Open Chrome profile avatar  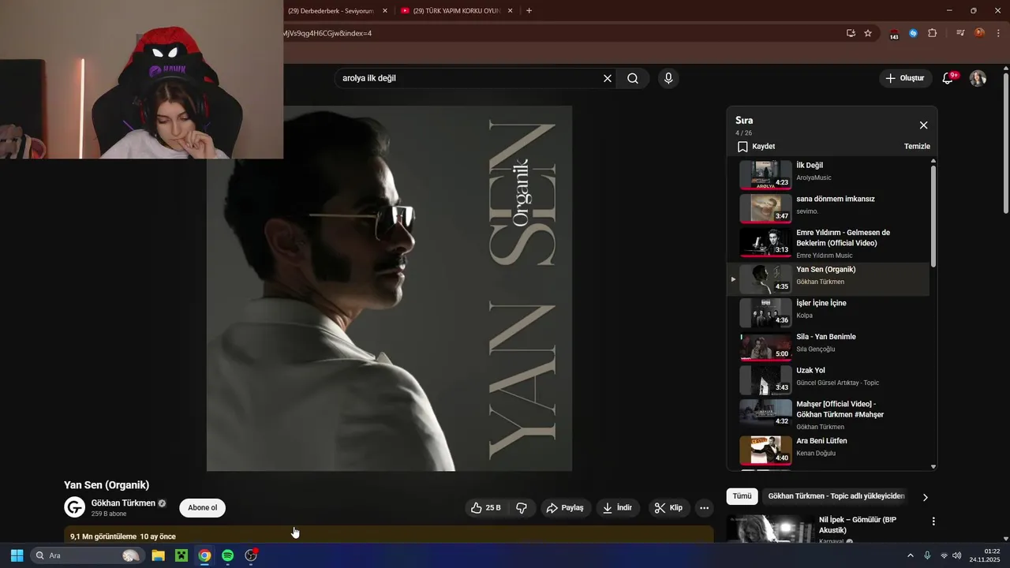coord(979,33)
